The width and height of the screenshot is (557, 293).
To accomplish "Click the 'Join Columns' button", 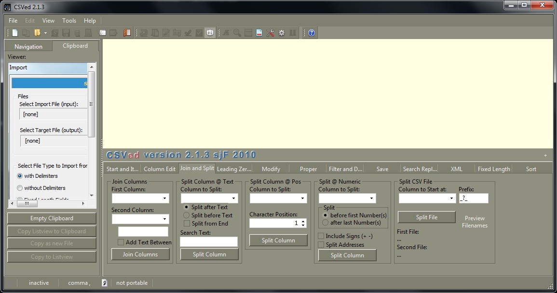I will click(140, 254).
